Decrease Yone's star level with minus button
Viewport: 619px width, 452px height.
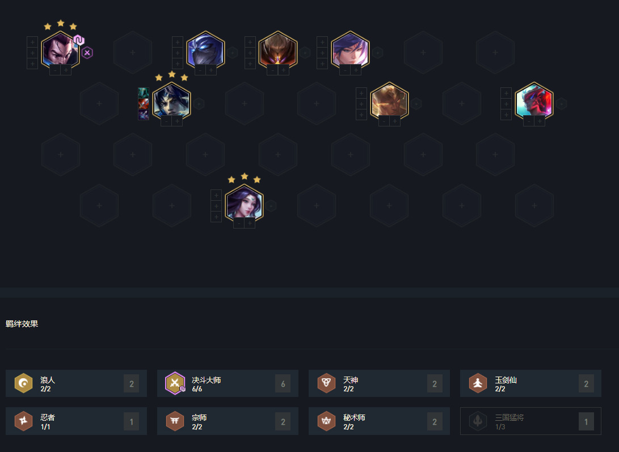(166, 121)
